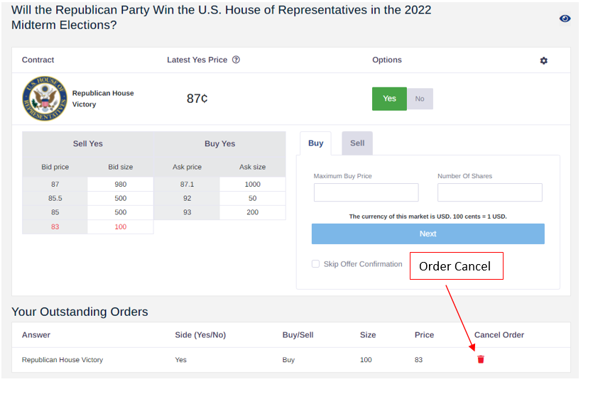Viewport: 593px width, 394px height.
Task: Click the 92 ask price cell
Action: [x=187, y=198]
